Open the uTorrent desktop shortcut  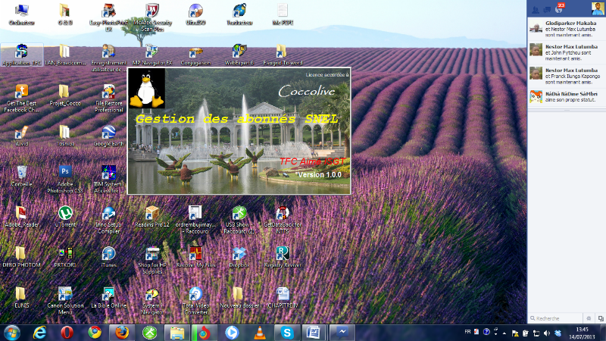pyautogui.click(x=65, y=213)
